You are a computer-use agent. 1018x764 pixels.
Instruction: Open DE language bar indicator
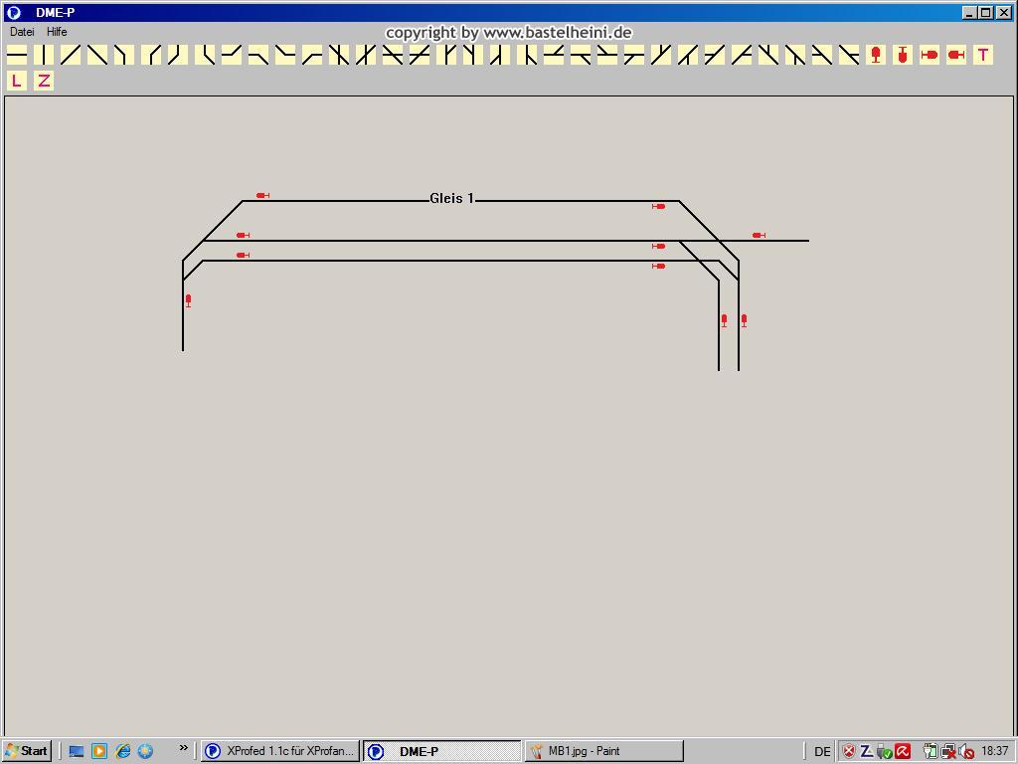[822, 751]
